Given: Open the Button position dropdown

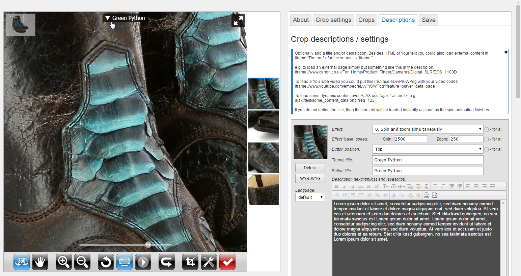Looking at the screenshot, I should click(x=428, y=149).
